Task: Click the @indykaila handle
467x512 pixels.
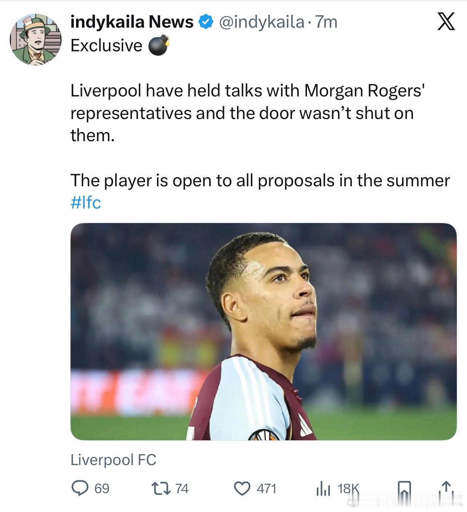Action: 261,22
